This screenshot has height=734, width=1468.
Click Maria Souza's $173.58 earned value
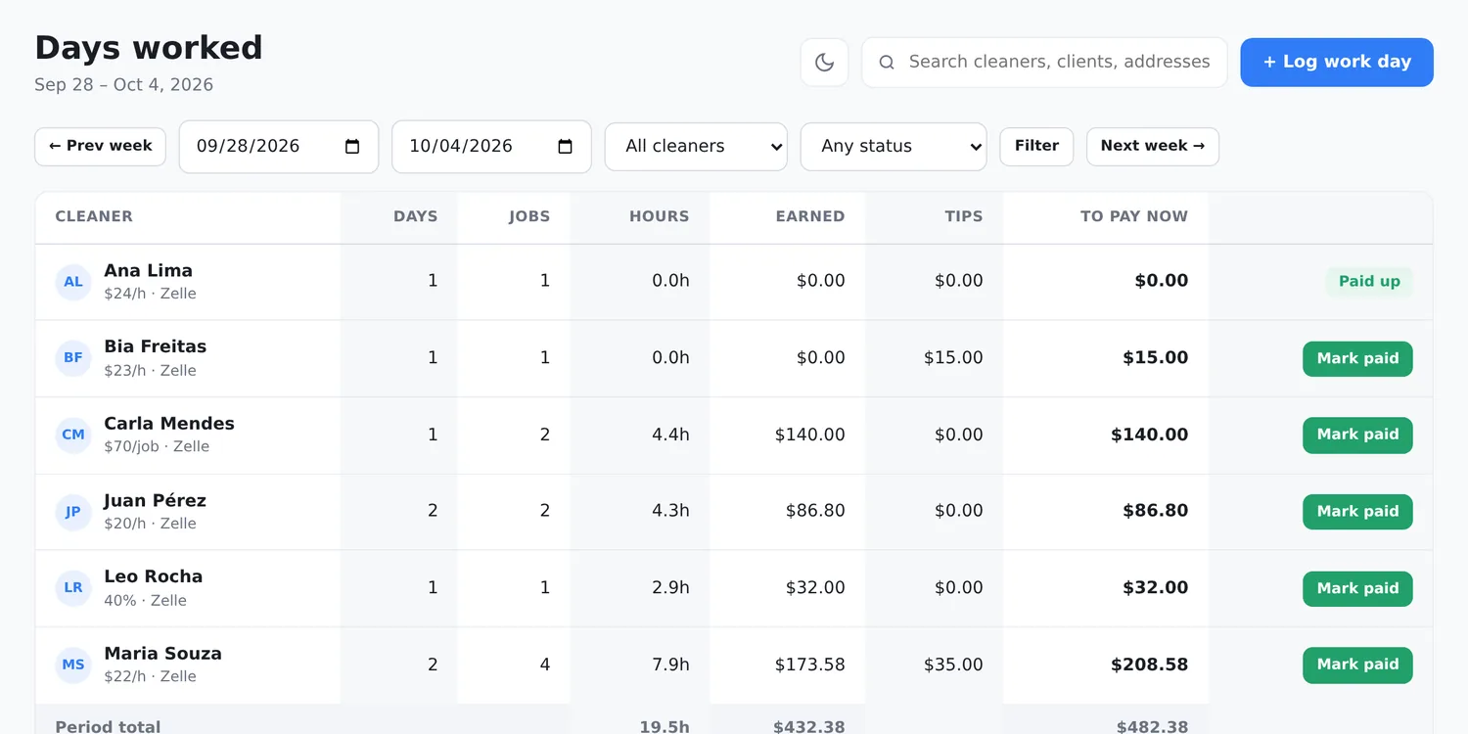pos(810,665)
